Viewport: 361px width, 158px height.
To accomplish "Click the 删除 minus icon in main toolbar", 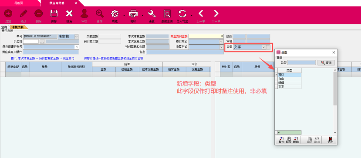I will (x=38, y=13).
